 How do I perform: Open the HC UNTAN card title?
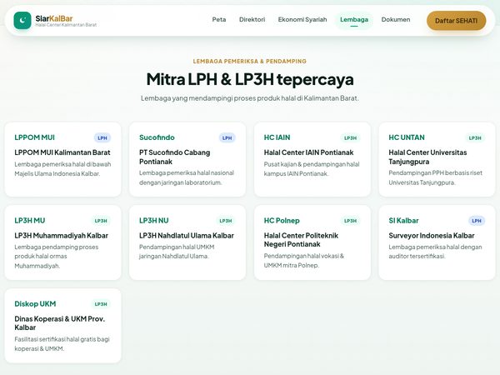[407, 137]
